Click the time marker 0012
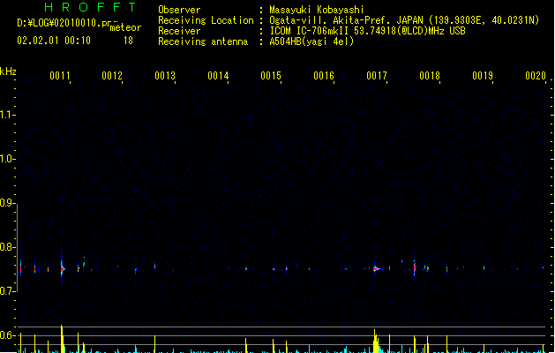 tap(112, 75)
